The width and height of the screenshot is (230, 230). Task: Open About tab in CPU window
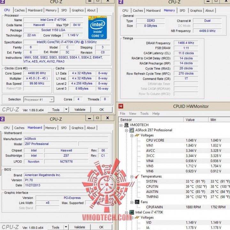click(91, 10)
